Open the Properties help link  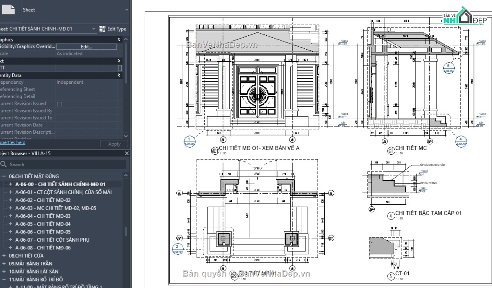[x=12, y=142]
